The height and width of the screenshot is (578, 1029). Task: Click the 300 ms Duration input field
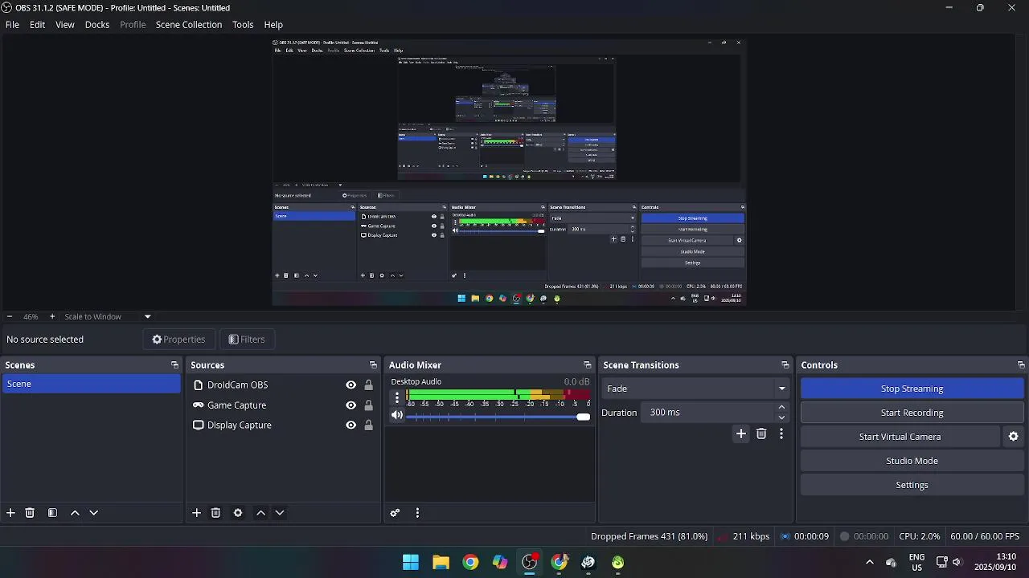(707, 413)
